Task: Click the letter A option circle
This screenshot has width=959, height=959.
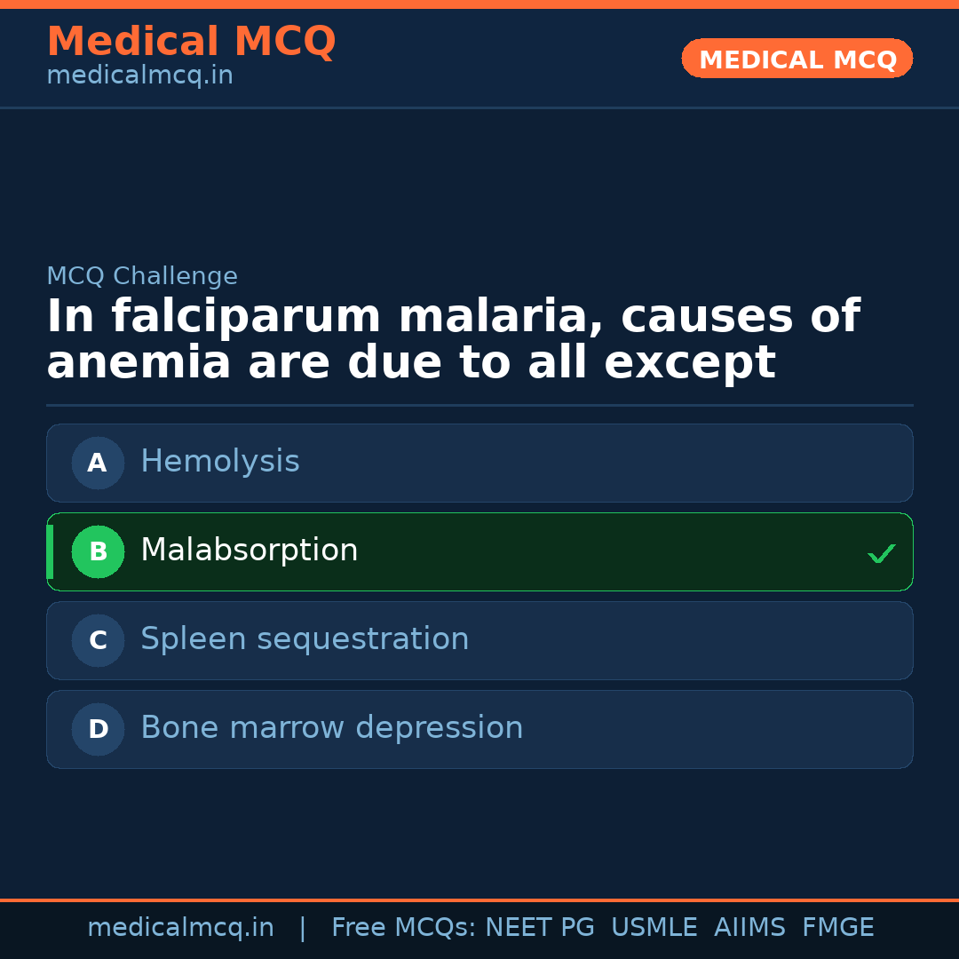Action: coord(98,463)
